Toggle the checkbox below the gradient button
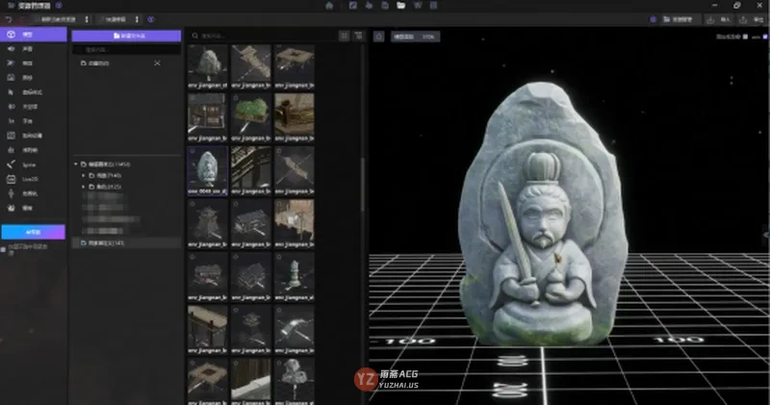Image resolution: width=770 pixels, height=405 pixels. [4, 250]
